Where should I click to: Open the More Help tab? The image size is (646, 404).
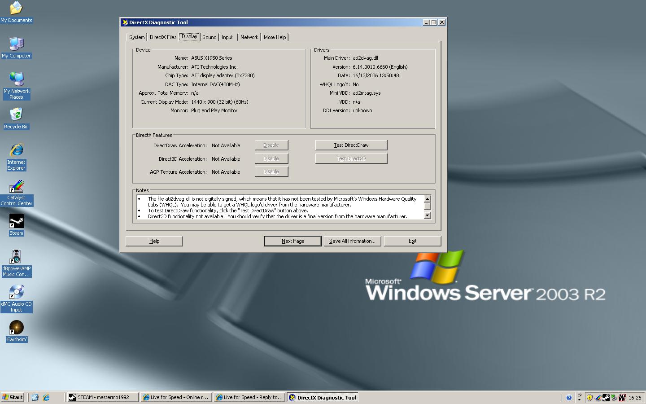[x=275, y=37]
